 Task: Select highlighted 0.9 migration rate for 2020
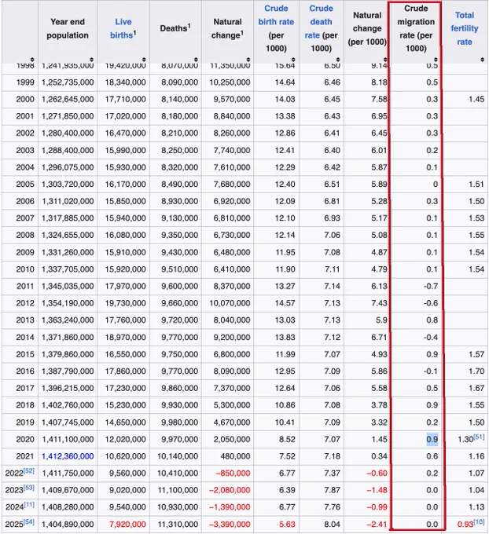pyautogui.click(x=432, y=439)
